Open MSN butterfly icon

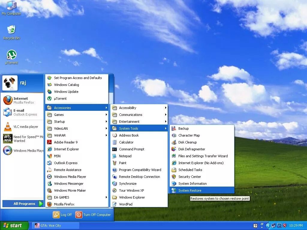pyautogui.click(x=49, y=156)
